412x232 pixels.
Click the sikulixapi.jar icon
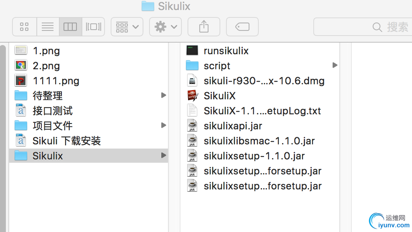(x=192, y=126)
